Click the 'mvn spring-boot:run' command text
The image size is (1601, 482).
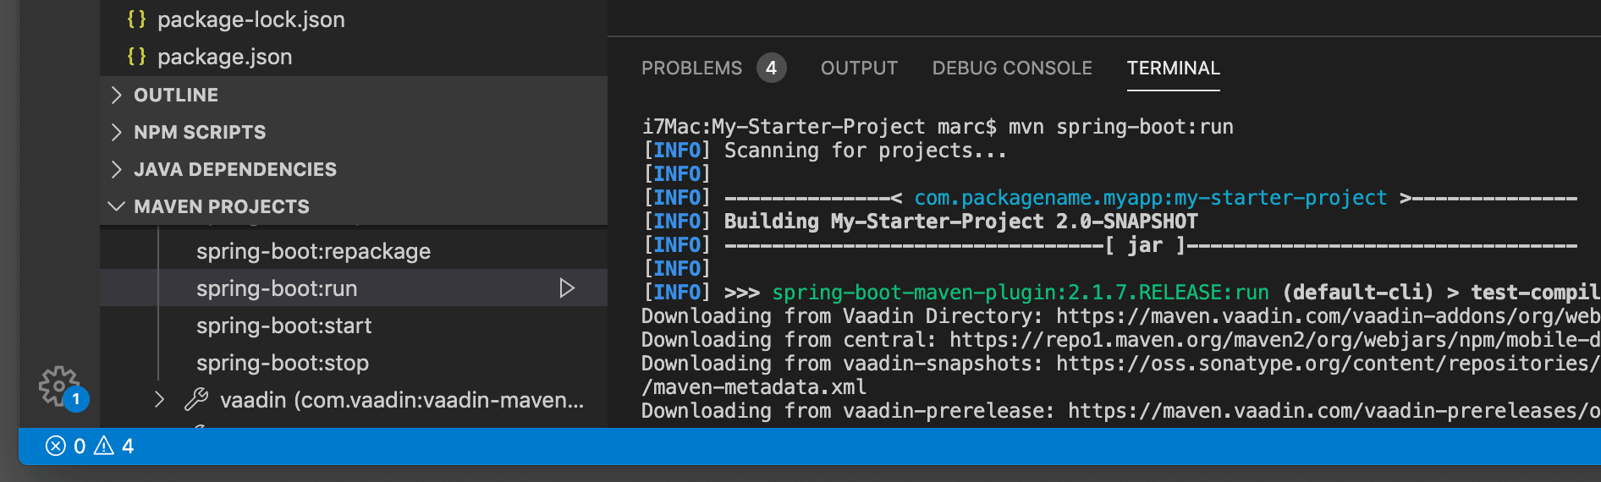(x=1121, y=127)
